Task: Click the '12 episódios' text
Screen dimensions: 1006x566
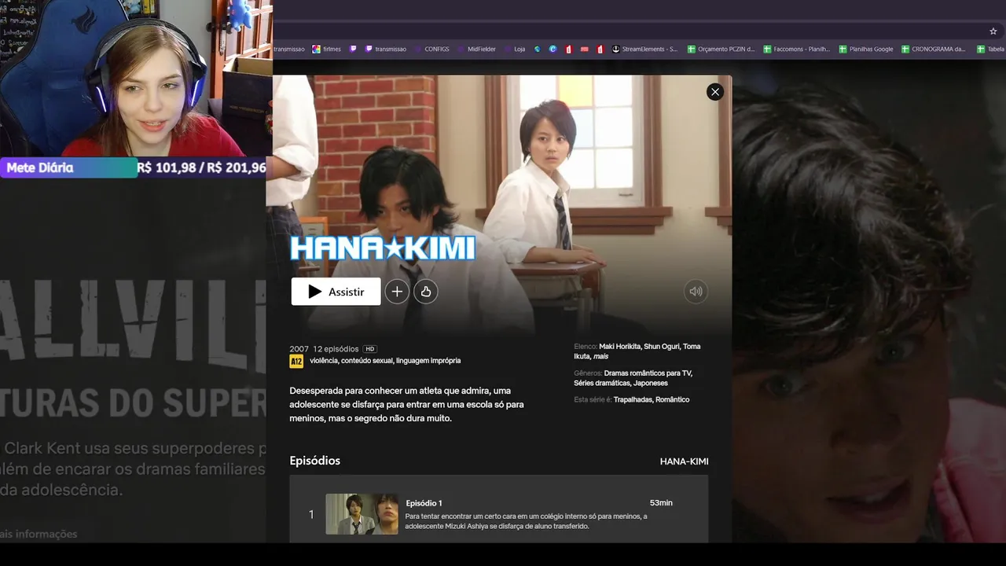Action: tap(336, 349)
